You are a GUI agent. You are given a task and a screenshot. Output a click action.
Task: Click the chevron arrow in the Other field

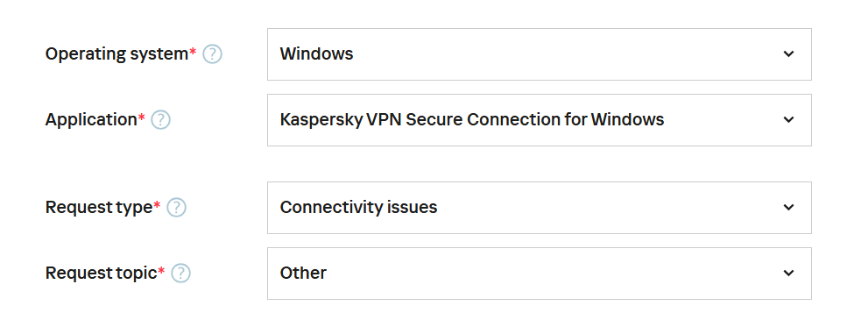[788, 273]
